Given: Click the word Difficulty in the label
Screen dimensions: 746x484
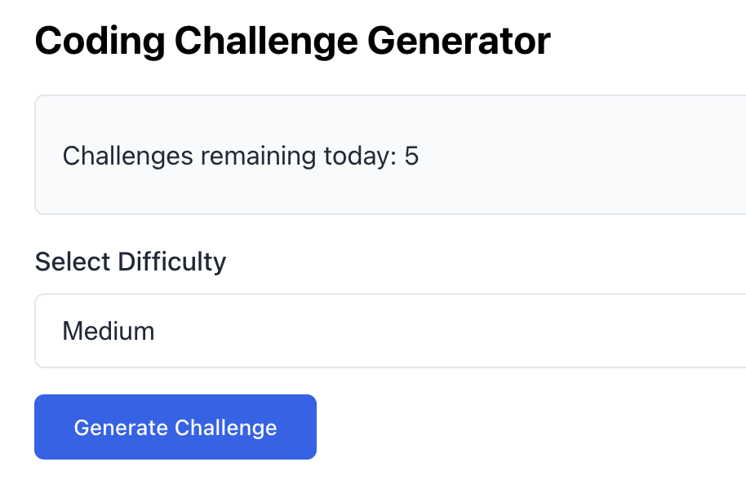Looking at the screenshot, I should click(171, 262).
